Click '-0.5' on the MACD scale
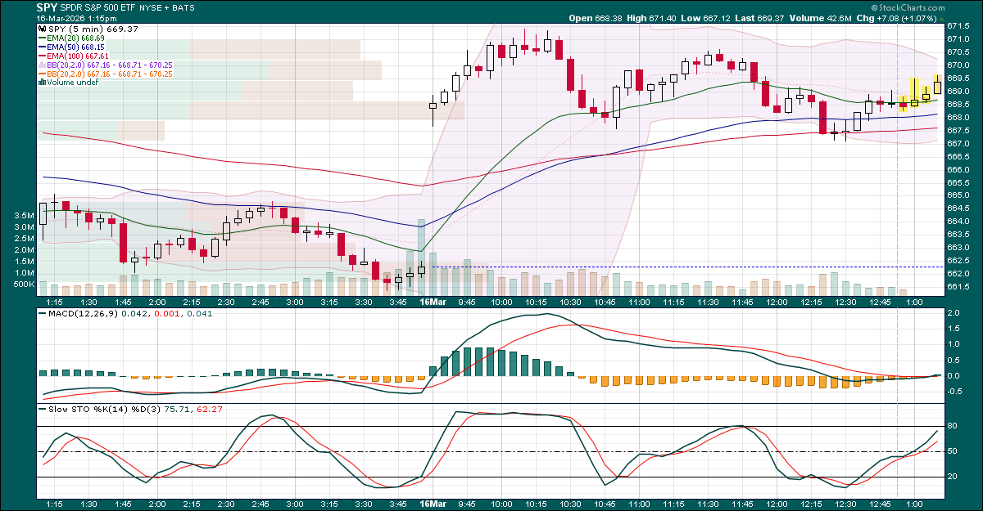Screen dimensions: 983x511 pyautogui.click(x=954, y=391)
